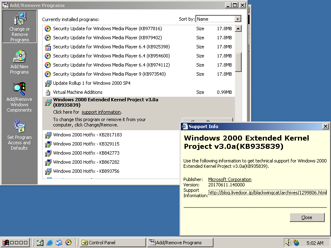Click the Virtual Machine Additions icon
Image resolution: width=331 pixels, height=248 pixels.
pos(48,92)
